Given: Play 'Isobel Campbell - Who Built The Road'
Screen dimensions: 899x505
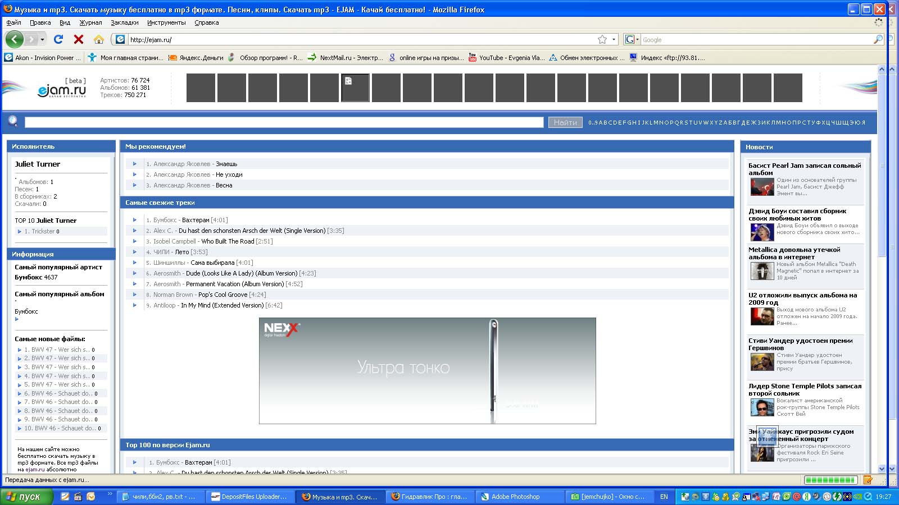Looking at the screenshot, I should (x=135, y=241).
